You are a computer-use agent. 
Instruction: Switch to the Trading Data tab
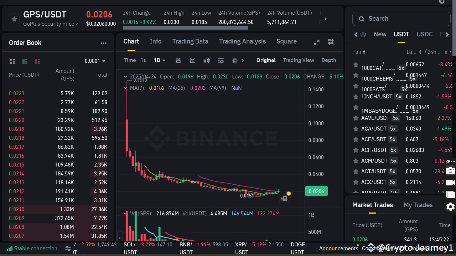coord(190,41)
